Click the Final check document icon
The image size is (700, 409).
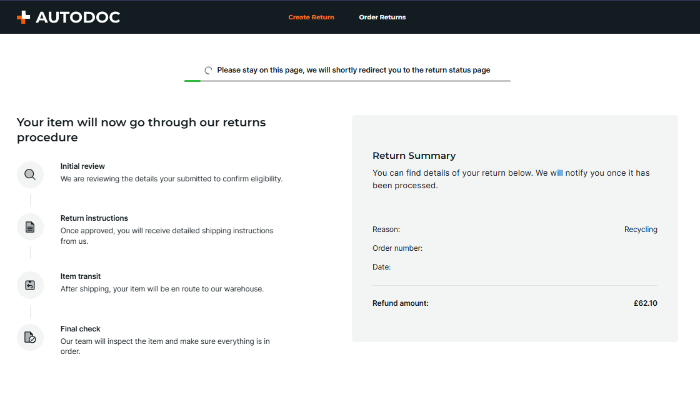[x=30, y=338]
